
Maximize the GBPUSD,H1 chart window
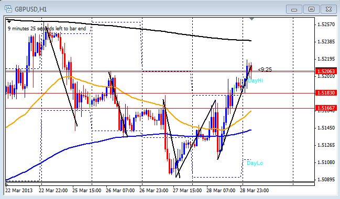point(311,9)
